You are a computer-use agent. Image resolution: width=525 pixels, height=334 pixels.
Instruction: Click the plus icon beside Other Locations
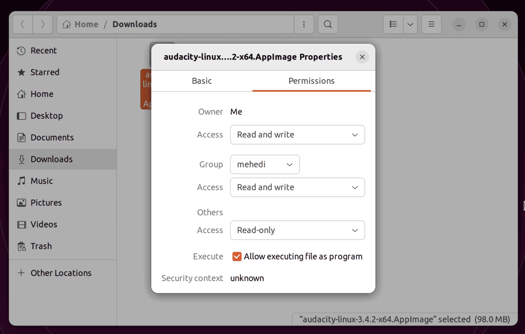(21, 273)
